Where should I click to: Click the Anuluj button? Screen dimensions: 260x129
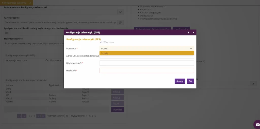point(180,81)
